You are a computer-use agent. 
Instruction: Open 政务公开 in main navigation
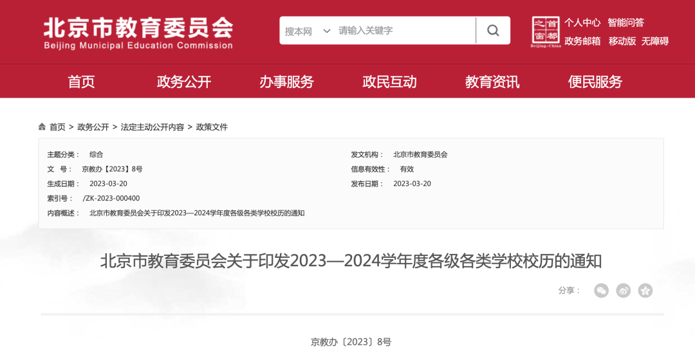(x=184, y=82)
